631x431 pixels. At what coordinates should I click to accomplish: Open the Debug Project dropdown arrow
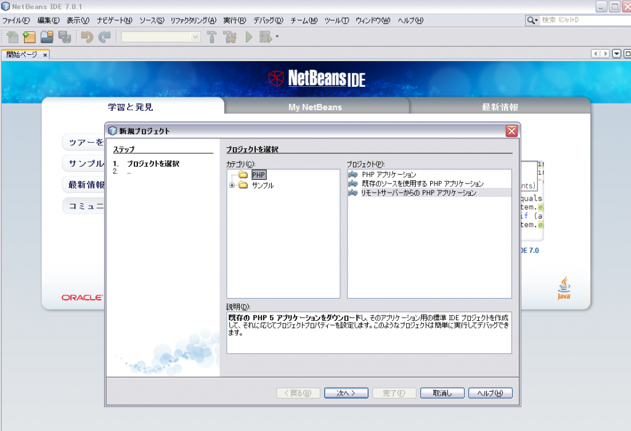pyautogui.click(x=277, y=37)
